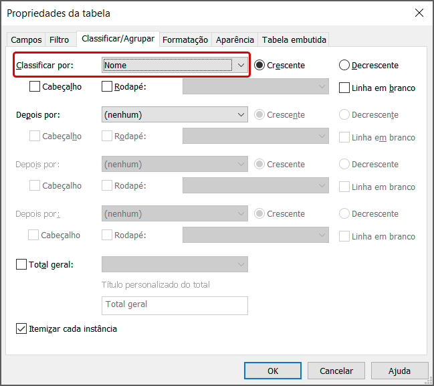
Task: Switch to the Filtro tab
Action: tap(59, 40)
